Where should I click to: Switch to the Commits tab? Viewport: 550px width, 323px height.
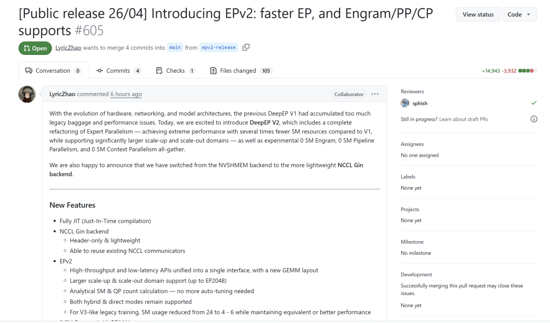[x=118, y=71]
